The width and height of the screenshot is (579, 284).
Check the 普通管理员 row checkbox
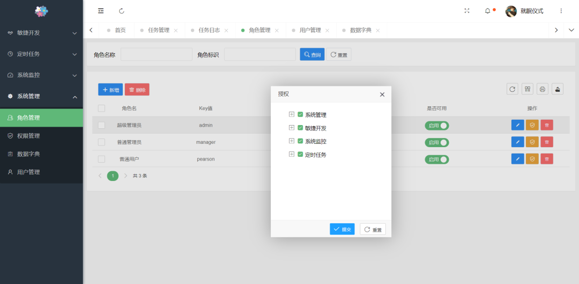[x=101, y=142]
